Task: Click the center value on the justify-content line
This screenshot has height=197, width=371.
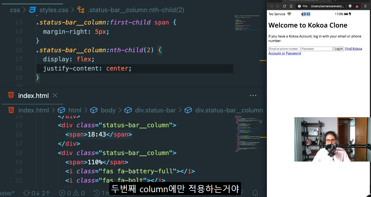Action: pyautogui.click(x=117, y=68)
